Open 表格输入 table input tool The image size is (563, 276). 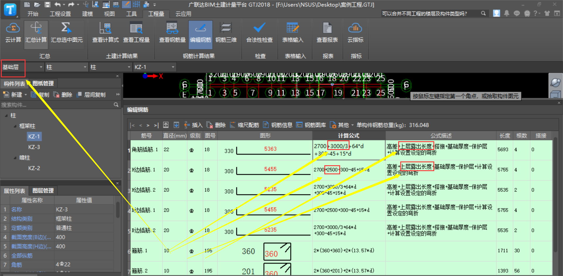tap(293, 33)
